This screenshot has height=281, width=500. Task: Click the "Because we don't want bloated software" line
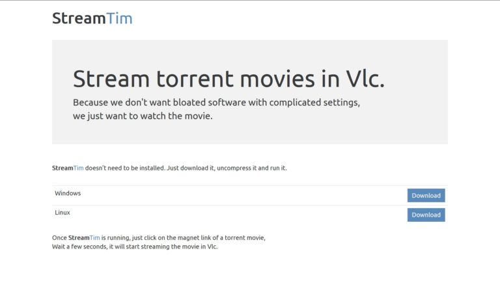tap(216, 103)
